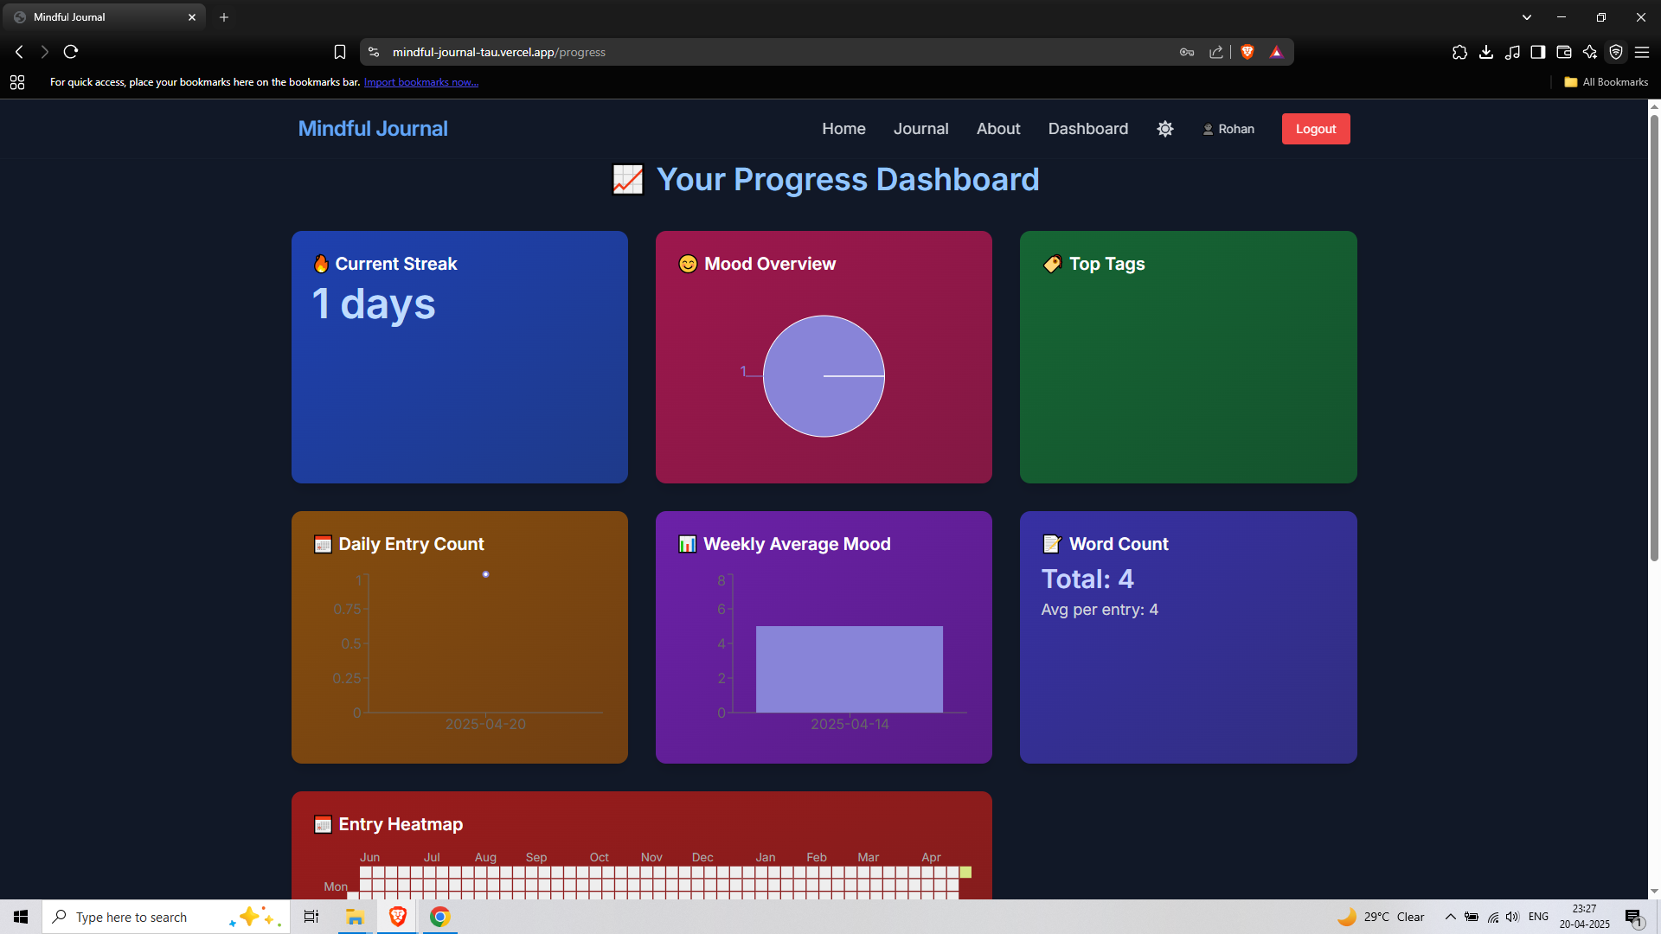Bookmark this page with bookmark icon
Viewport: 1661px width, 934px height.
click(340, 52)
